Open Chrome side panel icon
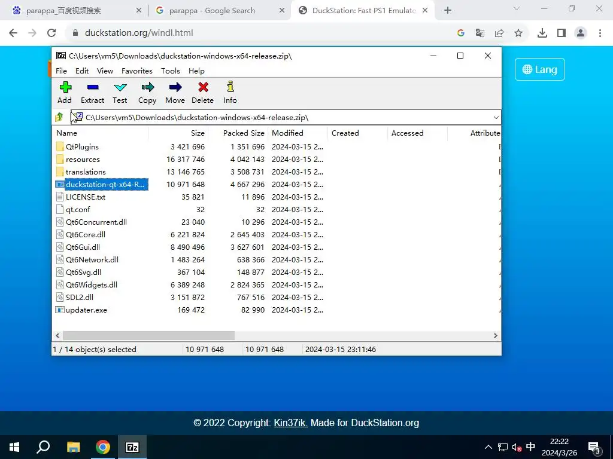The image size is (613, 459). [562, 33]
